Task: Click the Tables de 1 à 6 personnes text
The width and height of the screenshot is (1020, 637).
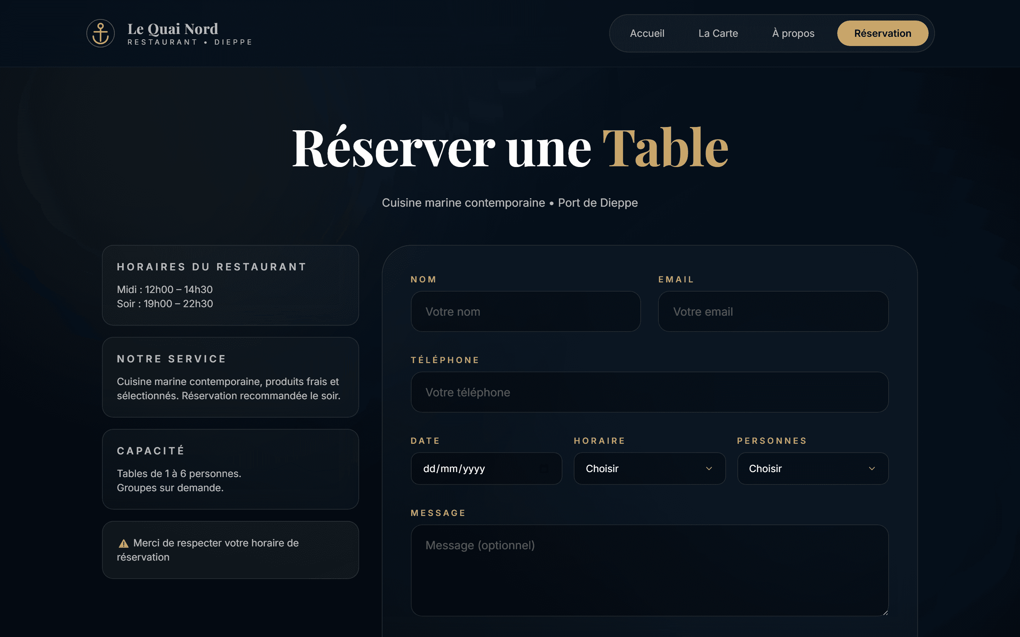Action: (x=179, y=474)
